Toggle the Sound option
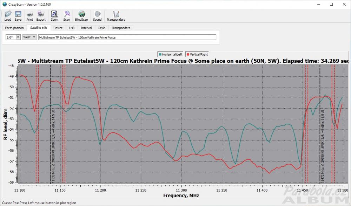 [97, 16]
